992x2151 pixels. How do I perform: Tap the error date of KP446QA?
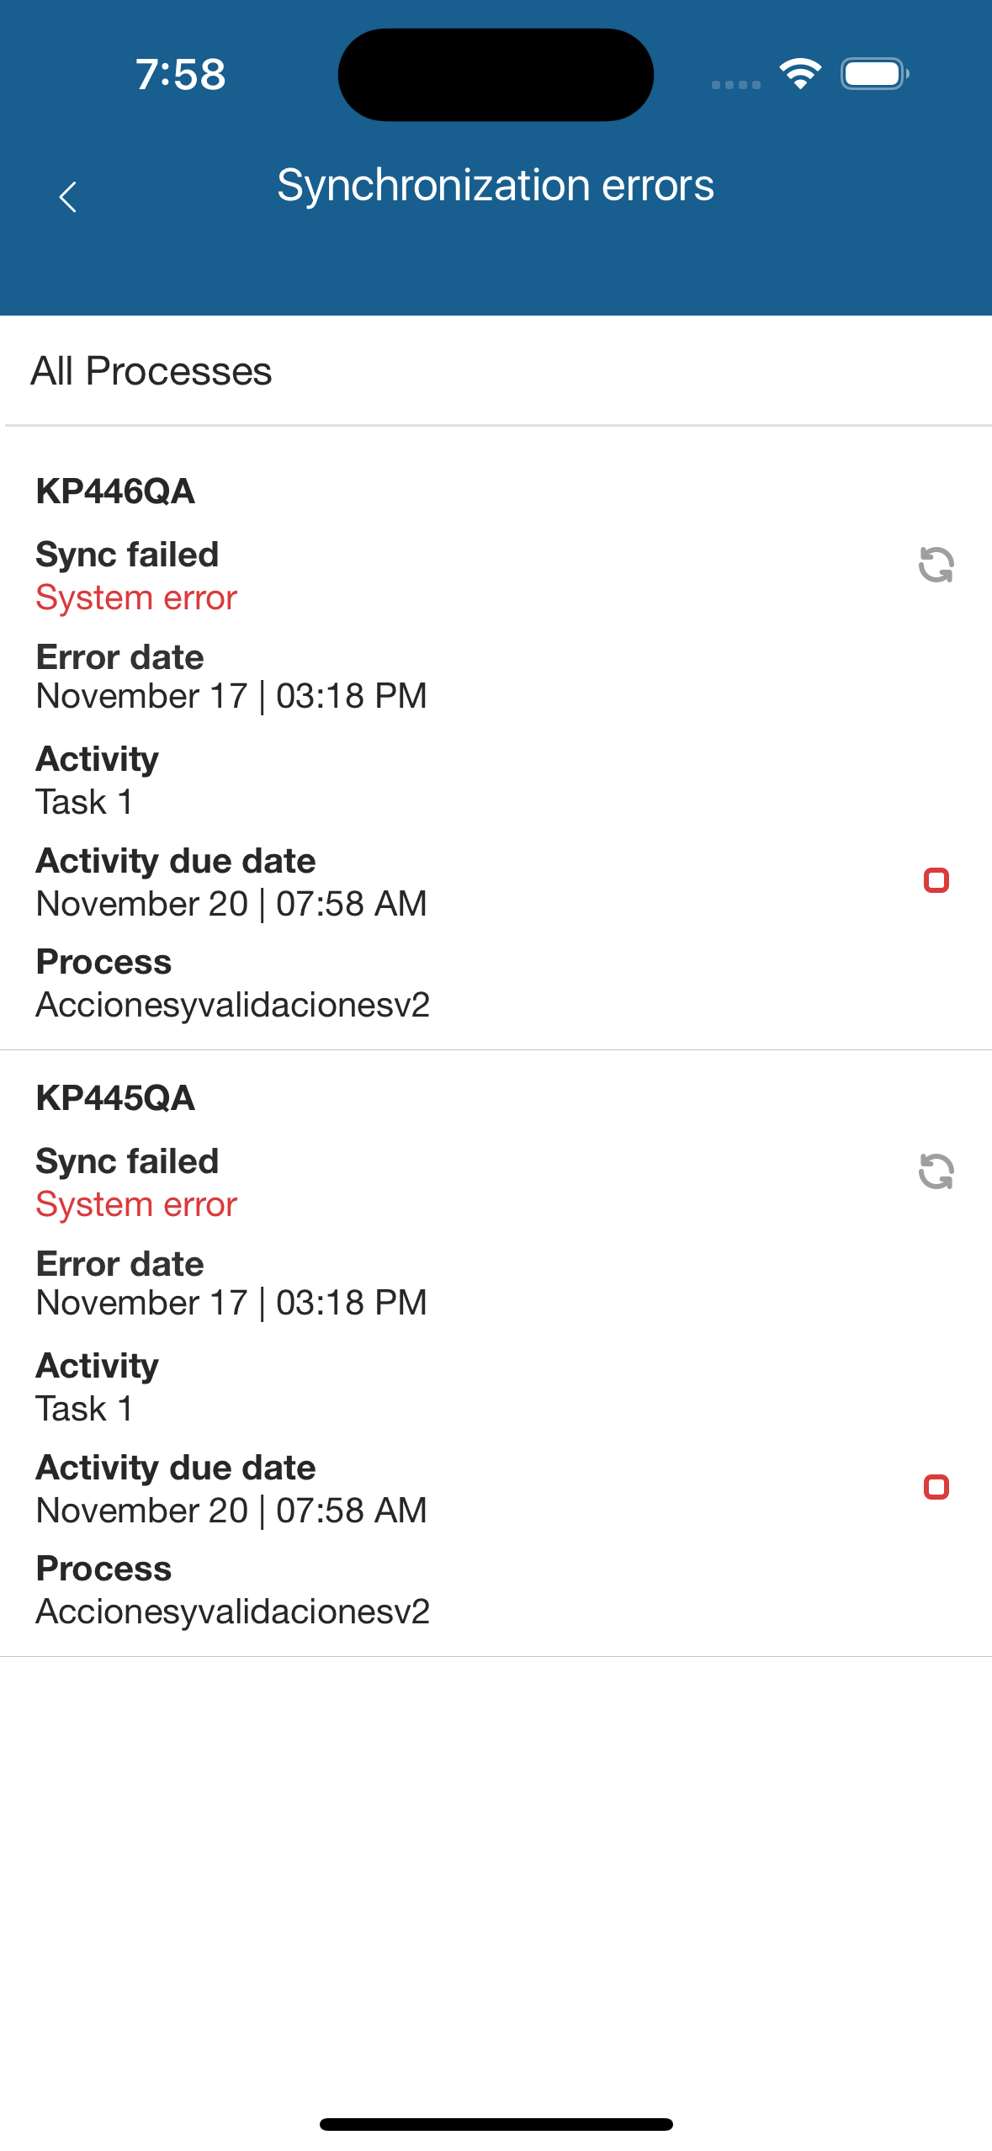point(231,696)
